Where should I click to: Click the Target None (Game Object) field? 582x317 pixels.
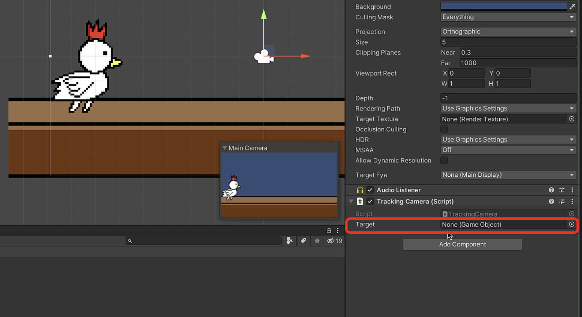(504, 224)
